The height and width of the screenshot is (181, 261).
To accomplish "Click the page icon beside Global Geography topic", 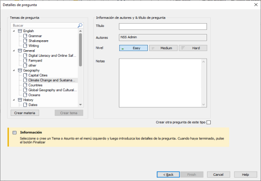I will 25,90.
